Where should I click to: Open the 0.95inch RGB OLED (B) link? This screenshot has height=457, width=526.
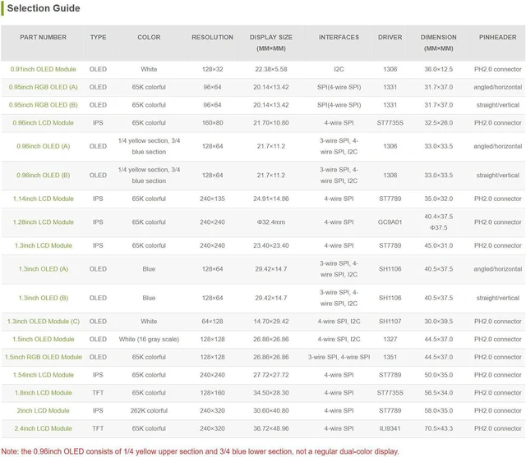[x=44, y=105]
